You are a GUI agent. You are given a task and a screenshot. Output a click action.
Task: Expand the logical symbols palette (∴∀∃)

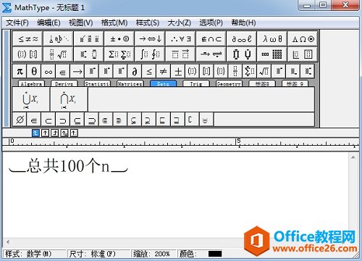tap(180, 38)
